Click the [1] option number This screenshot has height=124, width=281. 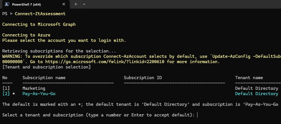(x=6, y=88)
